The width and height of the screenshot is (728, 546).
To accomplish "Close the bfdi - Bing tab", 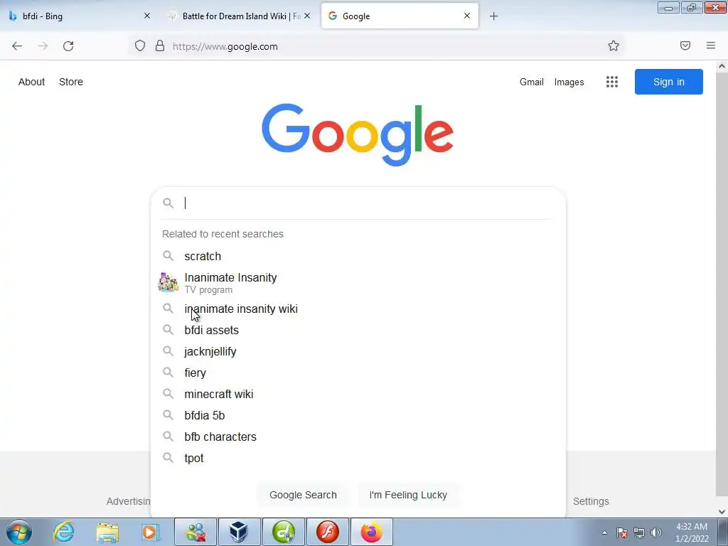I will [x=146, y=16].
